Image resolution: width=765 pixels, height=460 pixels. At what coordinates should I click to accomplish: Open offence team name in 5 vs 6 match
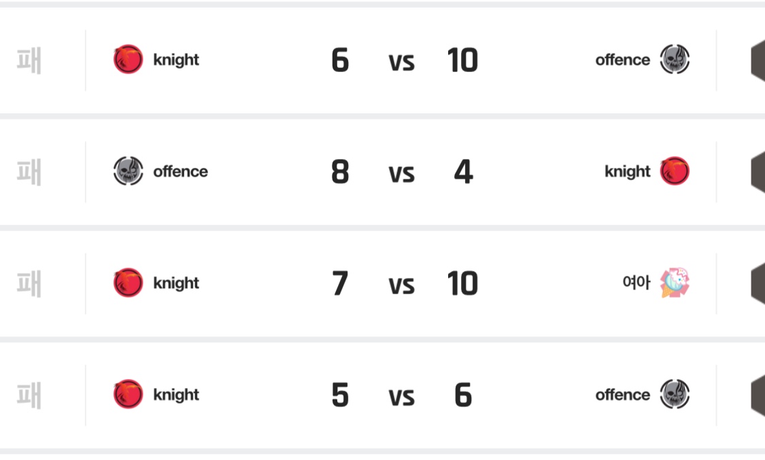click(x=622, y=395)
